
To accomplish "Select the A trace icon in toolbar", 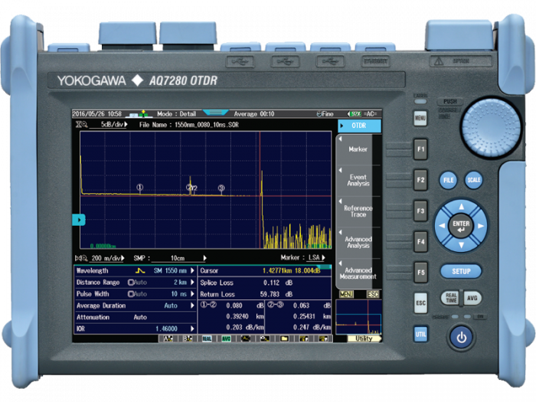I will 168,338.
